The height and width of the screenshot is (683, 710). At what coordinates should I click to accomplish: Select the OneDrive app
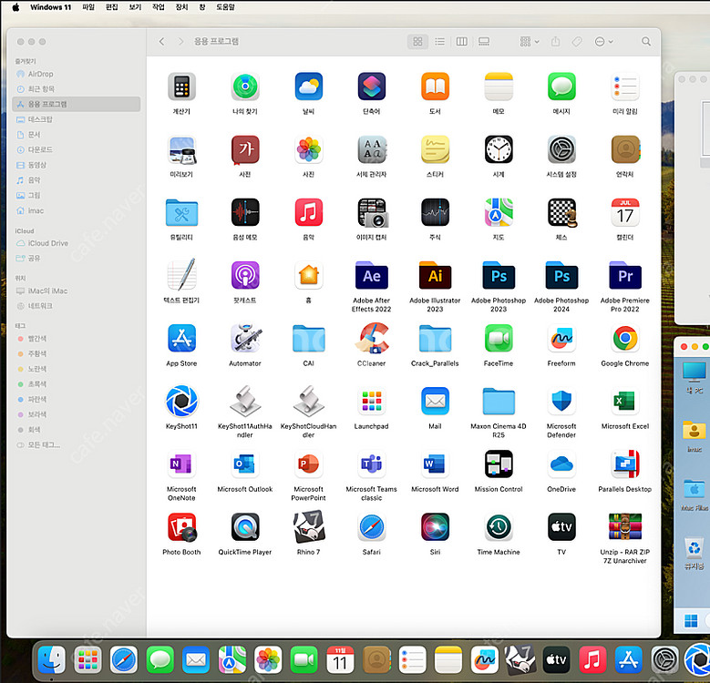pos(561,464)
